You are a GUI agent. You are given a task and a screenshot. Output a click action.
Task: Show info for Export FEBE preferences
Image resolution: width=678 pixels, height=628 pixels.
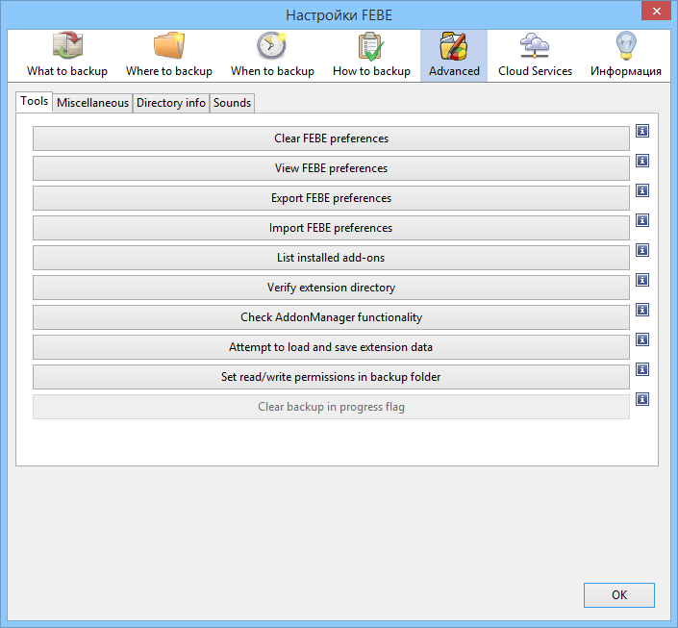(642, 190)
